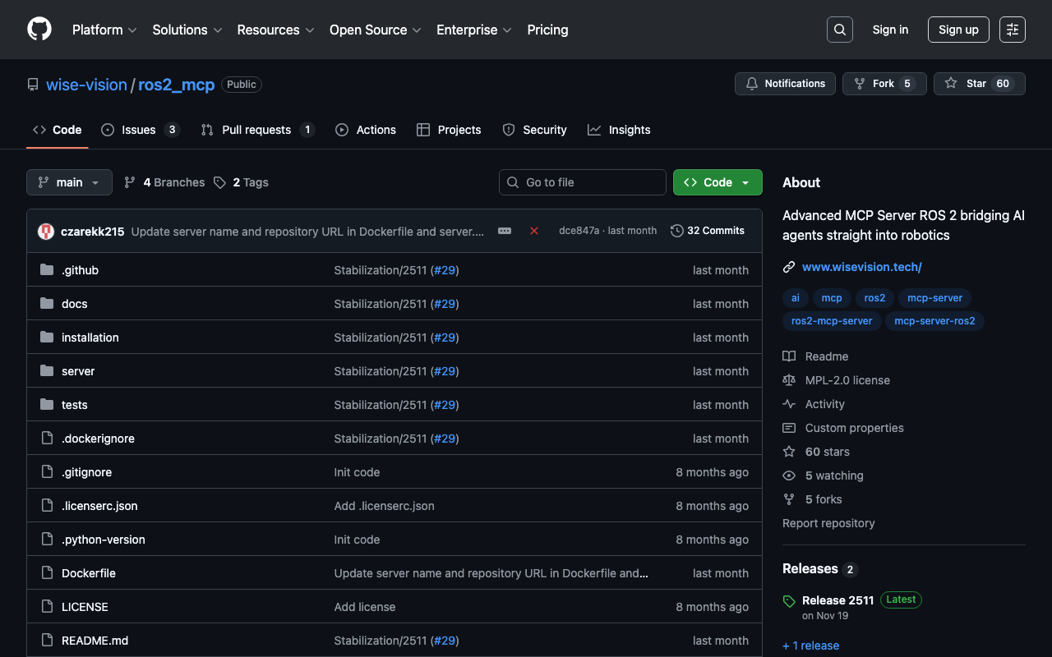The height and width of the screenshot is (657, 1052).
Task: Open the Notifications bell button
Action: tap(785, 84)
